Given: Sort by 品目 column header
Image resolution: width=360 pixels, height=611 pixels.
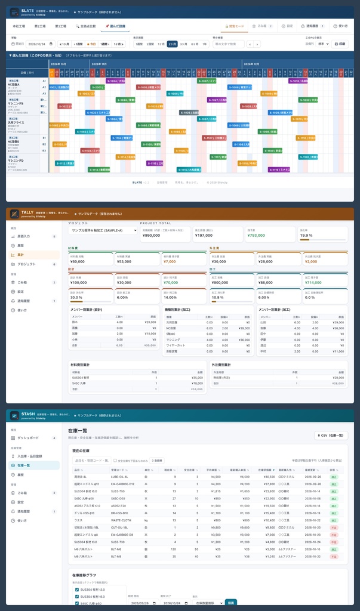Looking at the screenshot, I should 90,470.
